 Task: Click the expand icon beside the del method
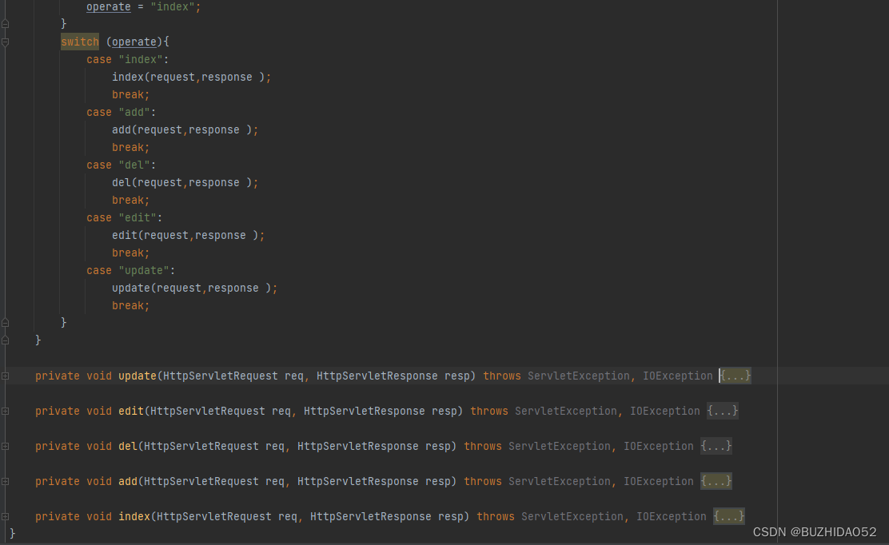coord(5,446)
